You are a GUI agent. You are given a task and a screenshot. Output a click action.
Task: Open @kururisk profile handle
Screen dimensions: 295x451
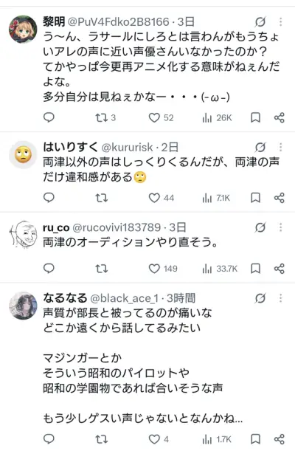127,148
